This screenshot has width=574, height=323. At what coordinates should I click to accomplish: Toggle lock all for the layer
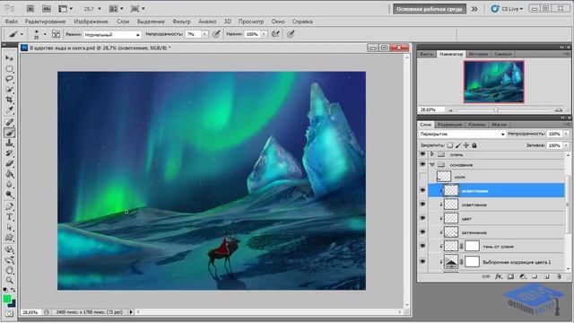pyautogui.click(x=474, y=145)
